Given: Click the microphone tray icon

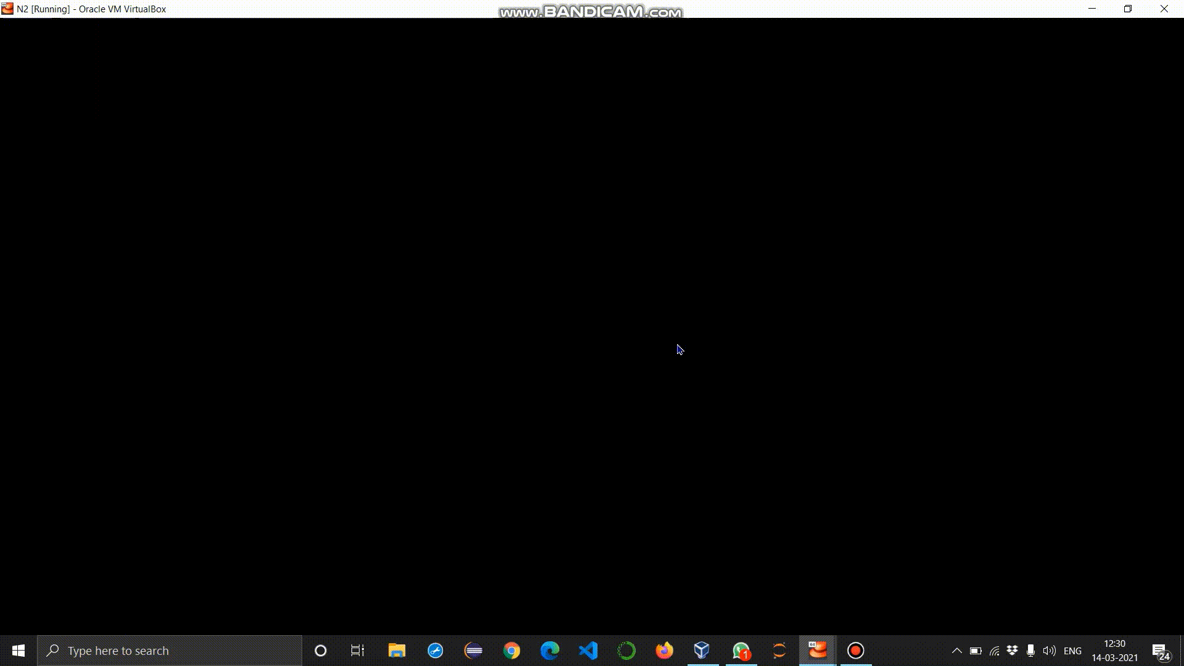Looking at the screenshot, I should (1030, 651).
